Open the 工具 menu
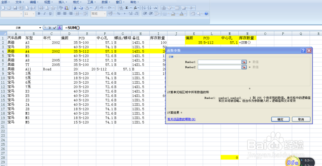 tap(91, 2)
